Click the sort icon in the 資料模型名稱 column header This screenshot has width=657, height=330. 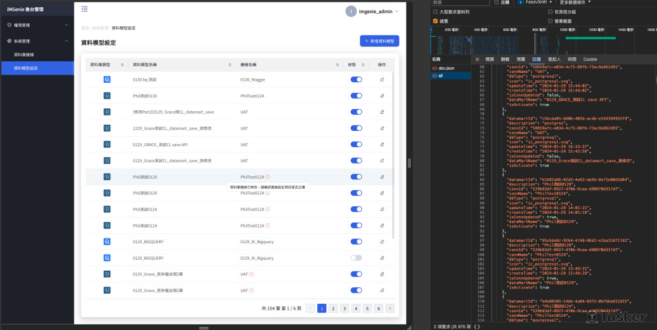[230, 64]
